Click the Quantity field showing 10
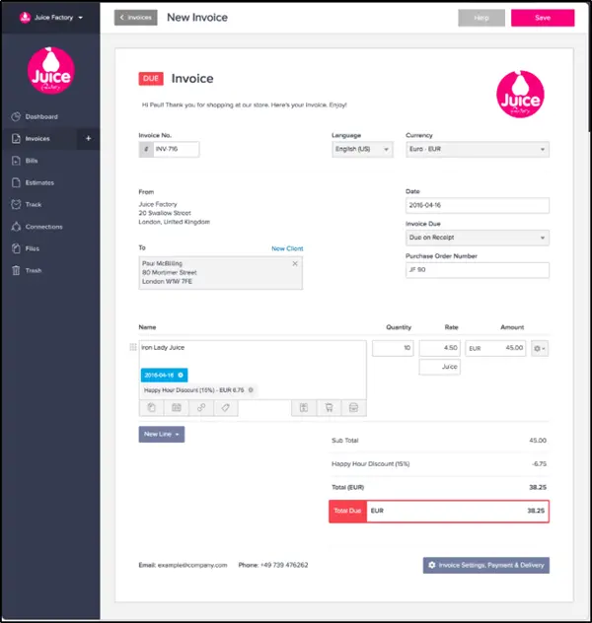The height and width of the screenshot is (623, 592). (x=393, y=348)
